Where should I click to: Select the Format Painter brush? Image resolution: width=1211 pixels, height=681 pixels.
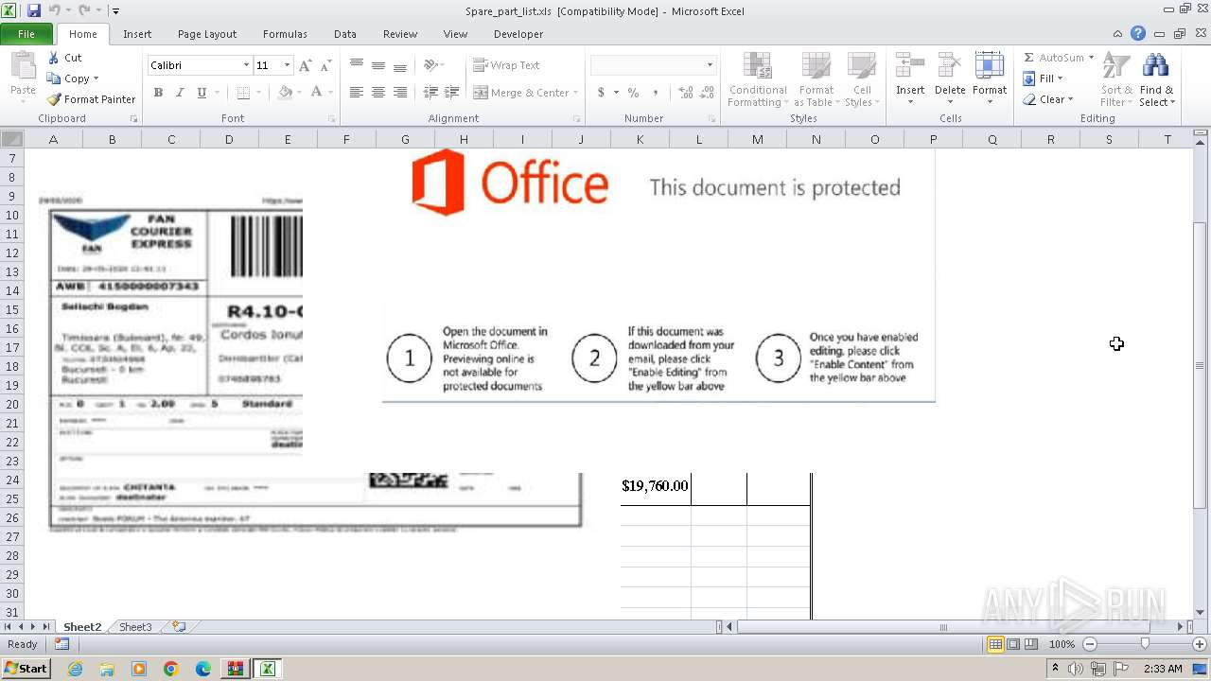pos(91,99)
